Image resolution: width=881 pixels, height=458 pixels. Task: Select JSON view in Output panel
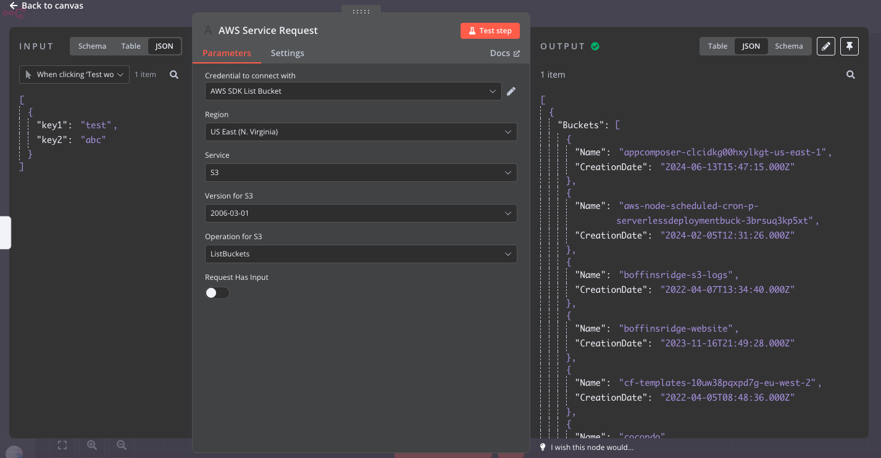click(x=751, y=46)
